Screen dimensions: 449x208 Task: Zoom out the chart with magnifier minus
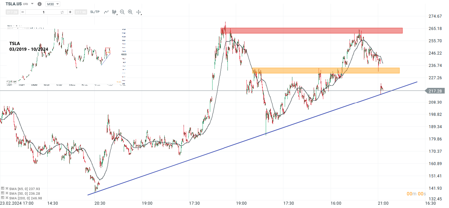pos(122,12)
